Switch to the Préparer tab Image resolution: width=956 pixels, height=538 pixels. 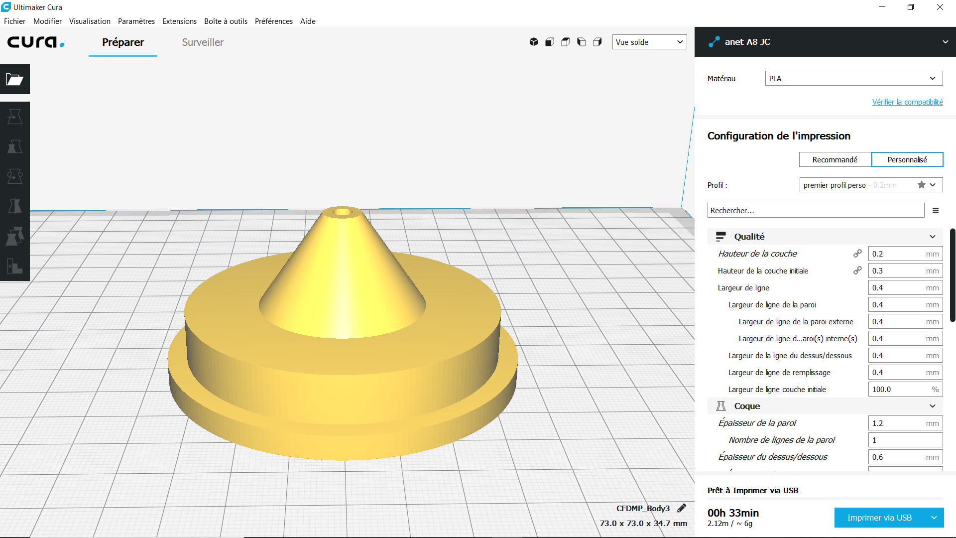123,42
